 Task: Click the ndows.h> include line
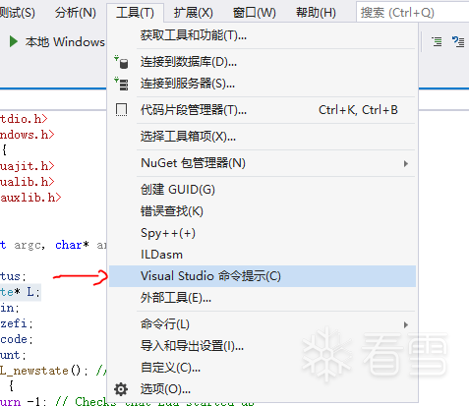(28, 135)
